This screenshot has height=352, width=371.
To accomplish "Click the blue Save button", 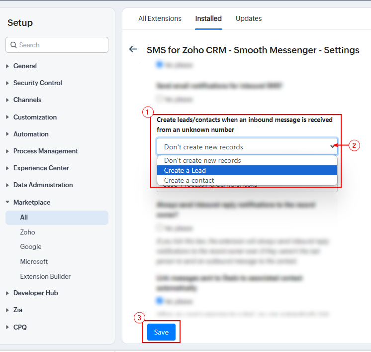I will 161,332.
